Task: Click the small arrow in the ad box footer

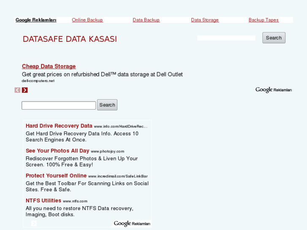Action: (x=34, y=223)
